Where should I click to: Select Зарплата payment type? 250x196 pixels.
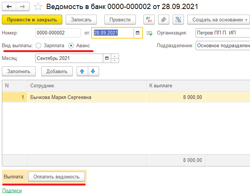(39, 45)
